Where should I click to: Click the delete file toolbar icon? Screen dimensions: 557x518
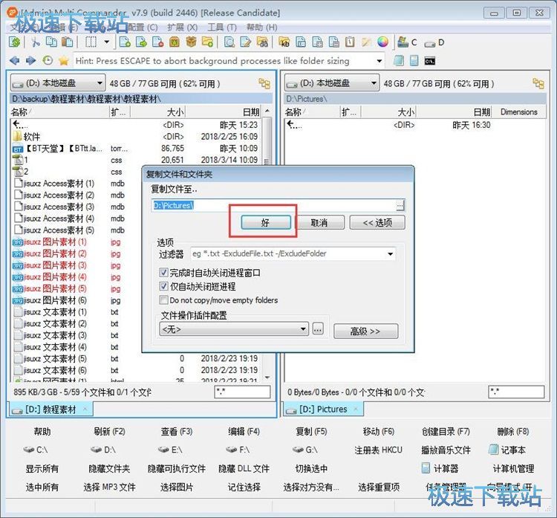coord(157,42)
